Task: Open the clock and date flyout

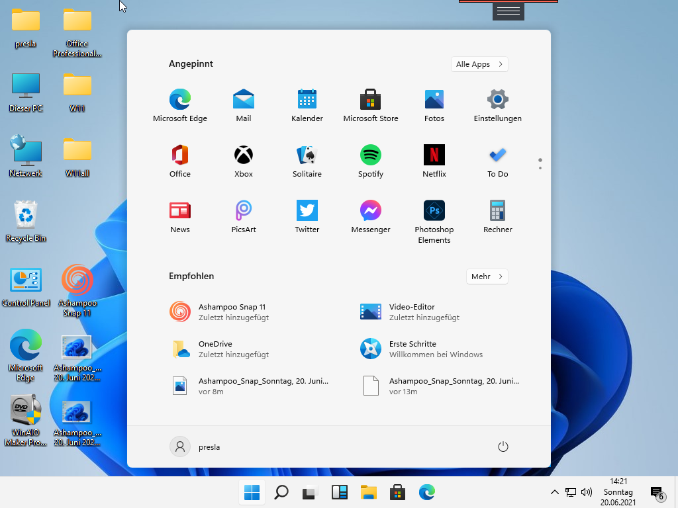Action: (x=618, y=492)
